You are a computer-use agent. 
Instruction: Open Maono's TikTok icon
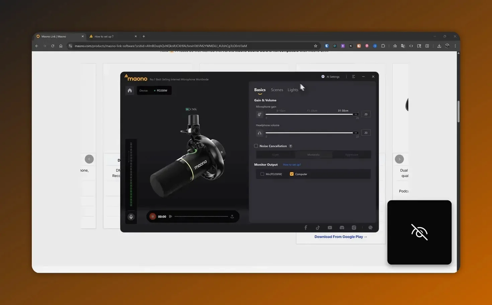(x=318, y=228)
